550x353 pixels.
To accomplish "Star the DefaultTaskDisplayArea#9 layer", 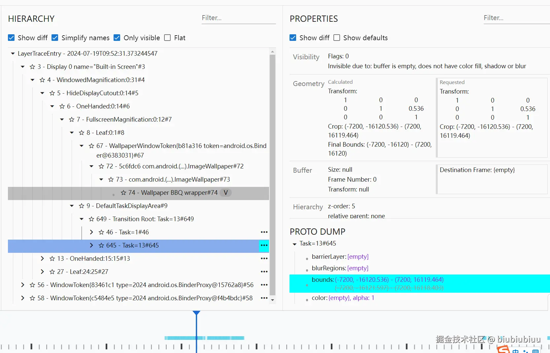I will click(x=82, y=206).
